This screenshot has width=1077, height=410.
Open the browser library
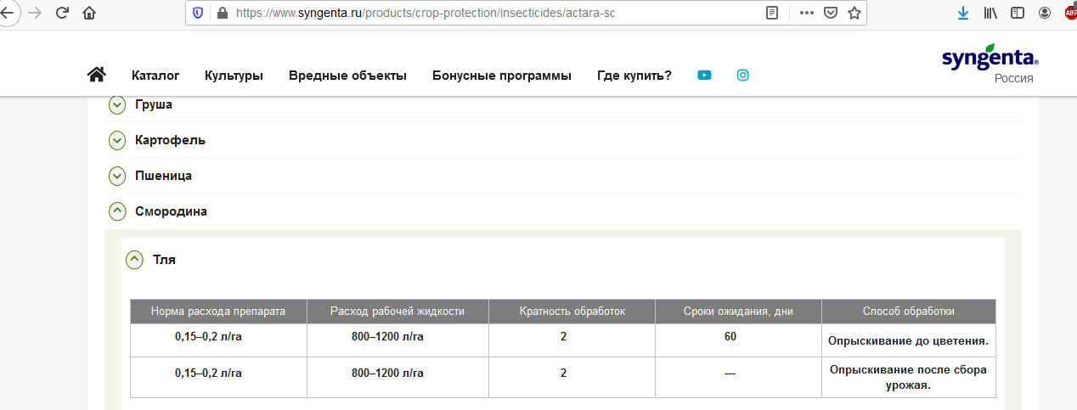990,13
